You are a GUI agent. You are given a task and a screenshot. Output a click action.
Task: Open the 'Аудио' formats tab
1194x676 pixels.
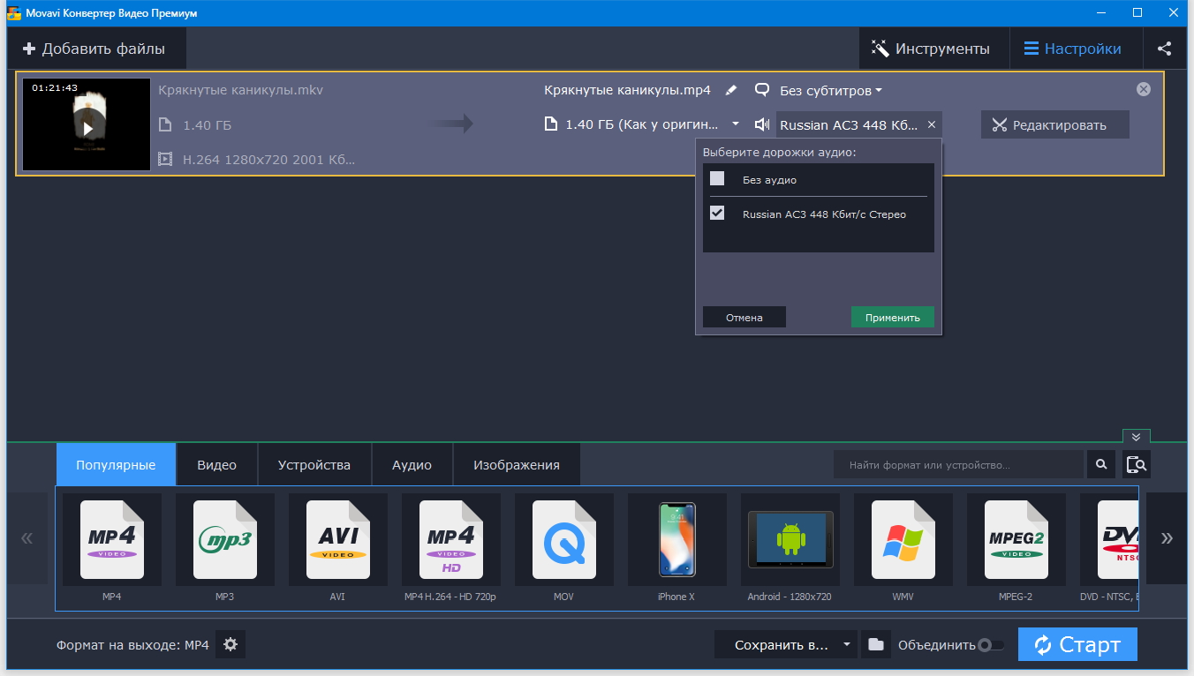point(412,465)
